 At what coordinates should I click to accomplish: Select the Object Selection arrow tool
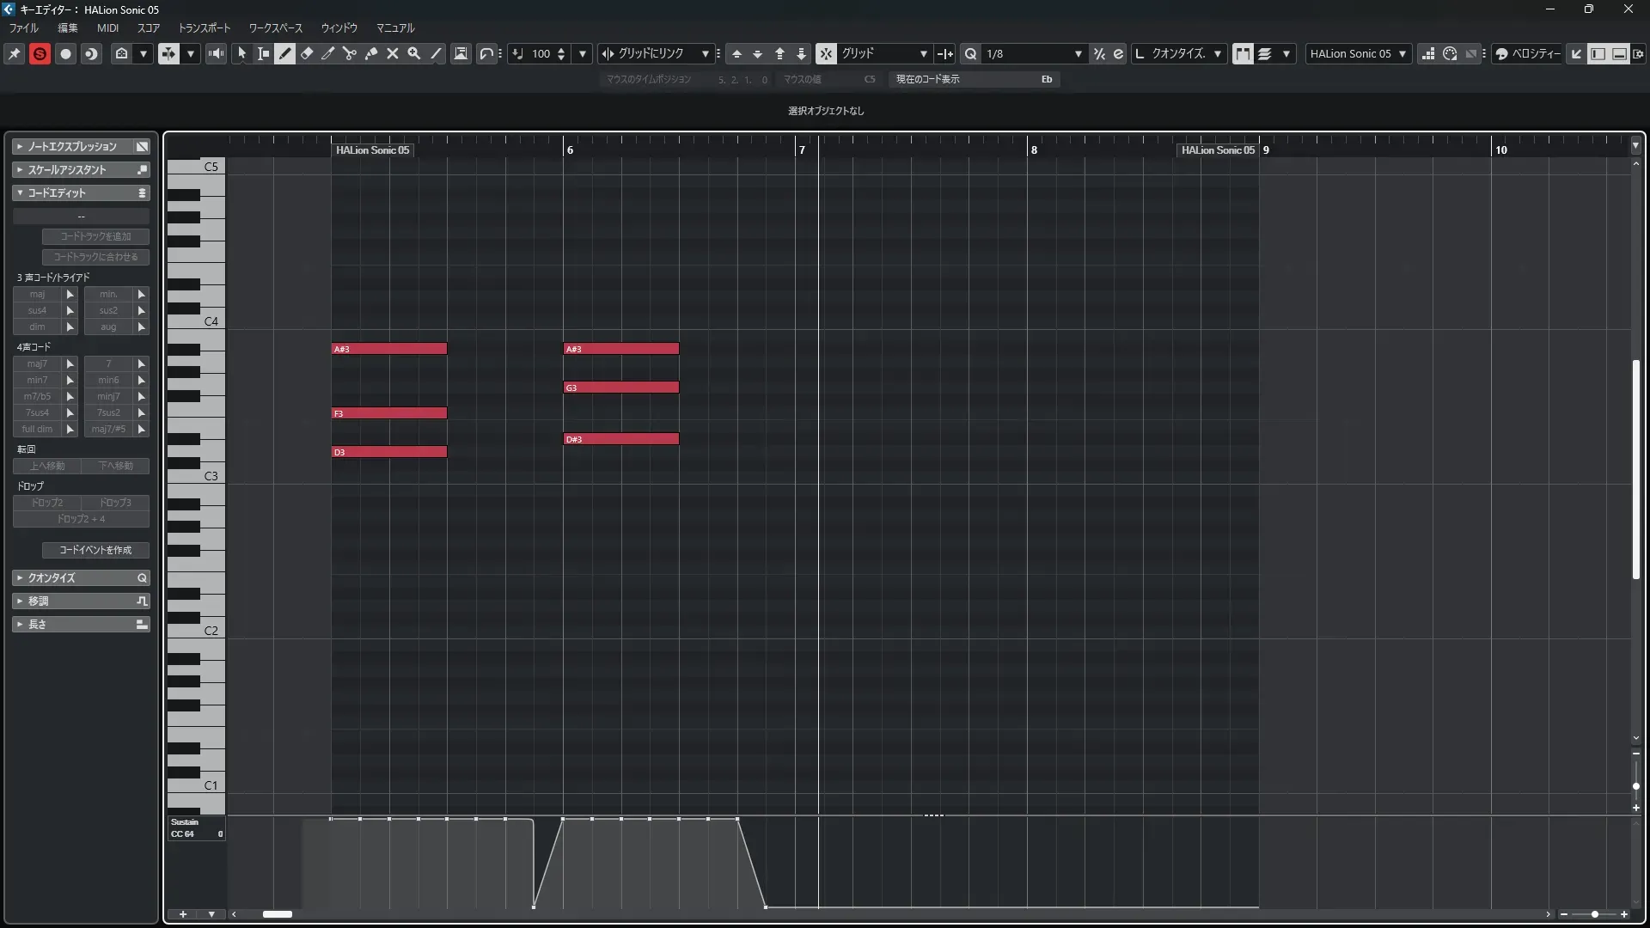(241, 53)
